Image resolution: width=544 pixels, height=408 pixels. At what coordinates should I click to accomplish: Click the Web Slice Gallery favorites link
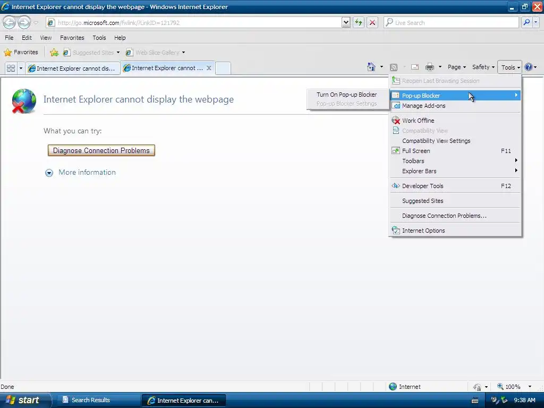[155, 53]
